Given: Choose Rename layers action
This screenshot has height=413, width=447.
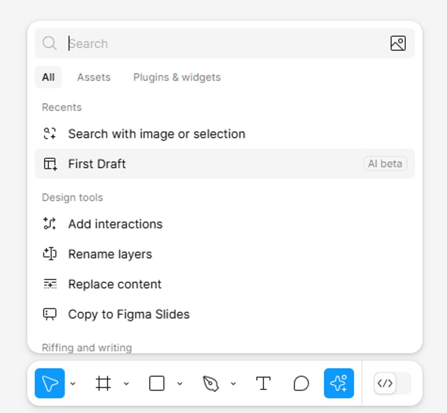Looking at the screenshot, I should pos(225,254).
